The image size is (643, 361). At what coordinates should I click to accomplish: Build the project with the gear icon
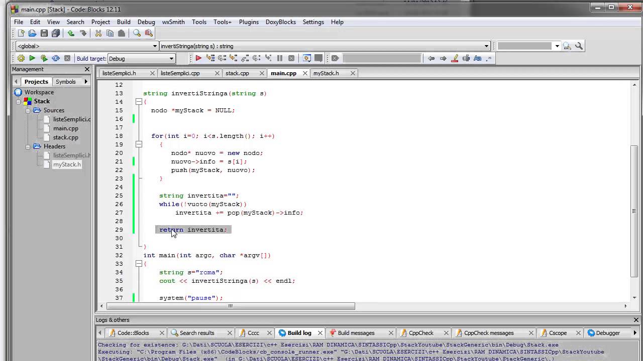pyautogui.click(x=21, y=58)
